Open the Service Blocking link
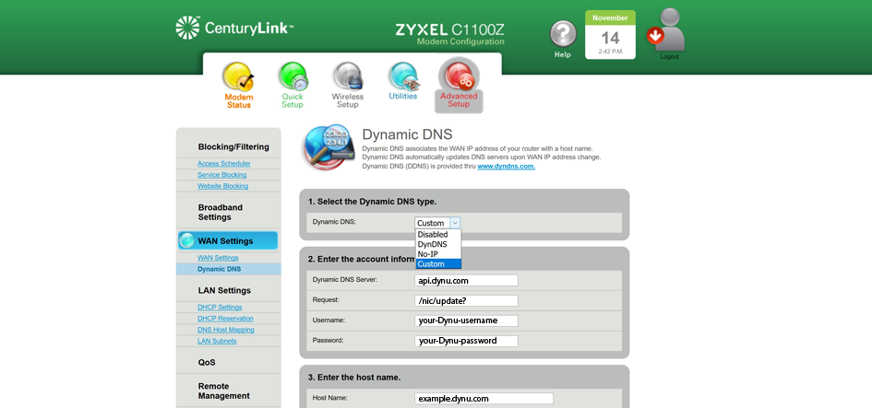 [221, 175]
